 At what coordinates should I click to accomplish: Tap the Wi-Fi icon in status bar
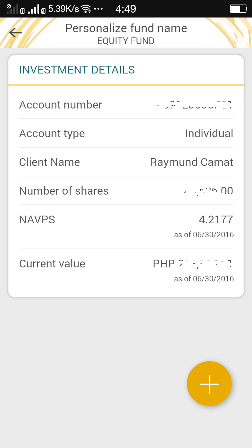coord(86,9)
